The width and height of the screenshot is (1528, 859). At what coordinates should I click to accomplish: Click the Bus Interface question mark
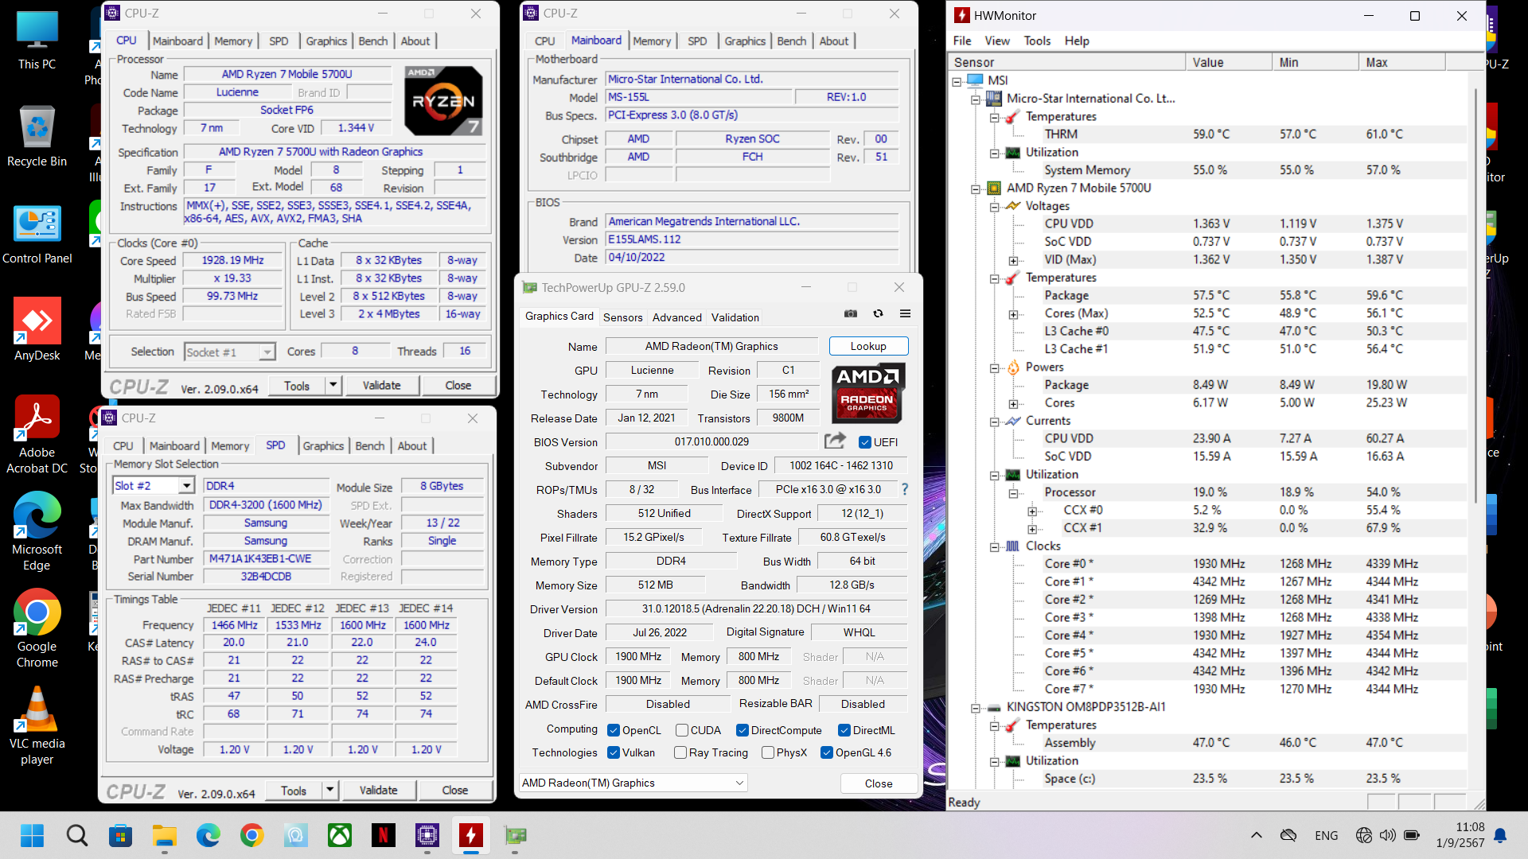point(905,489)
